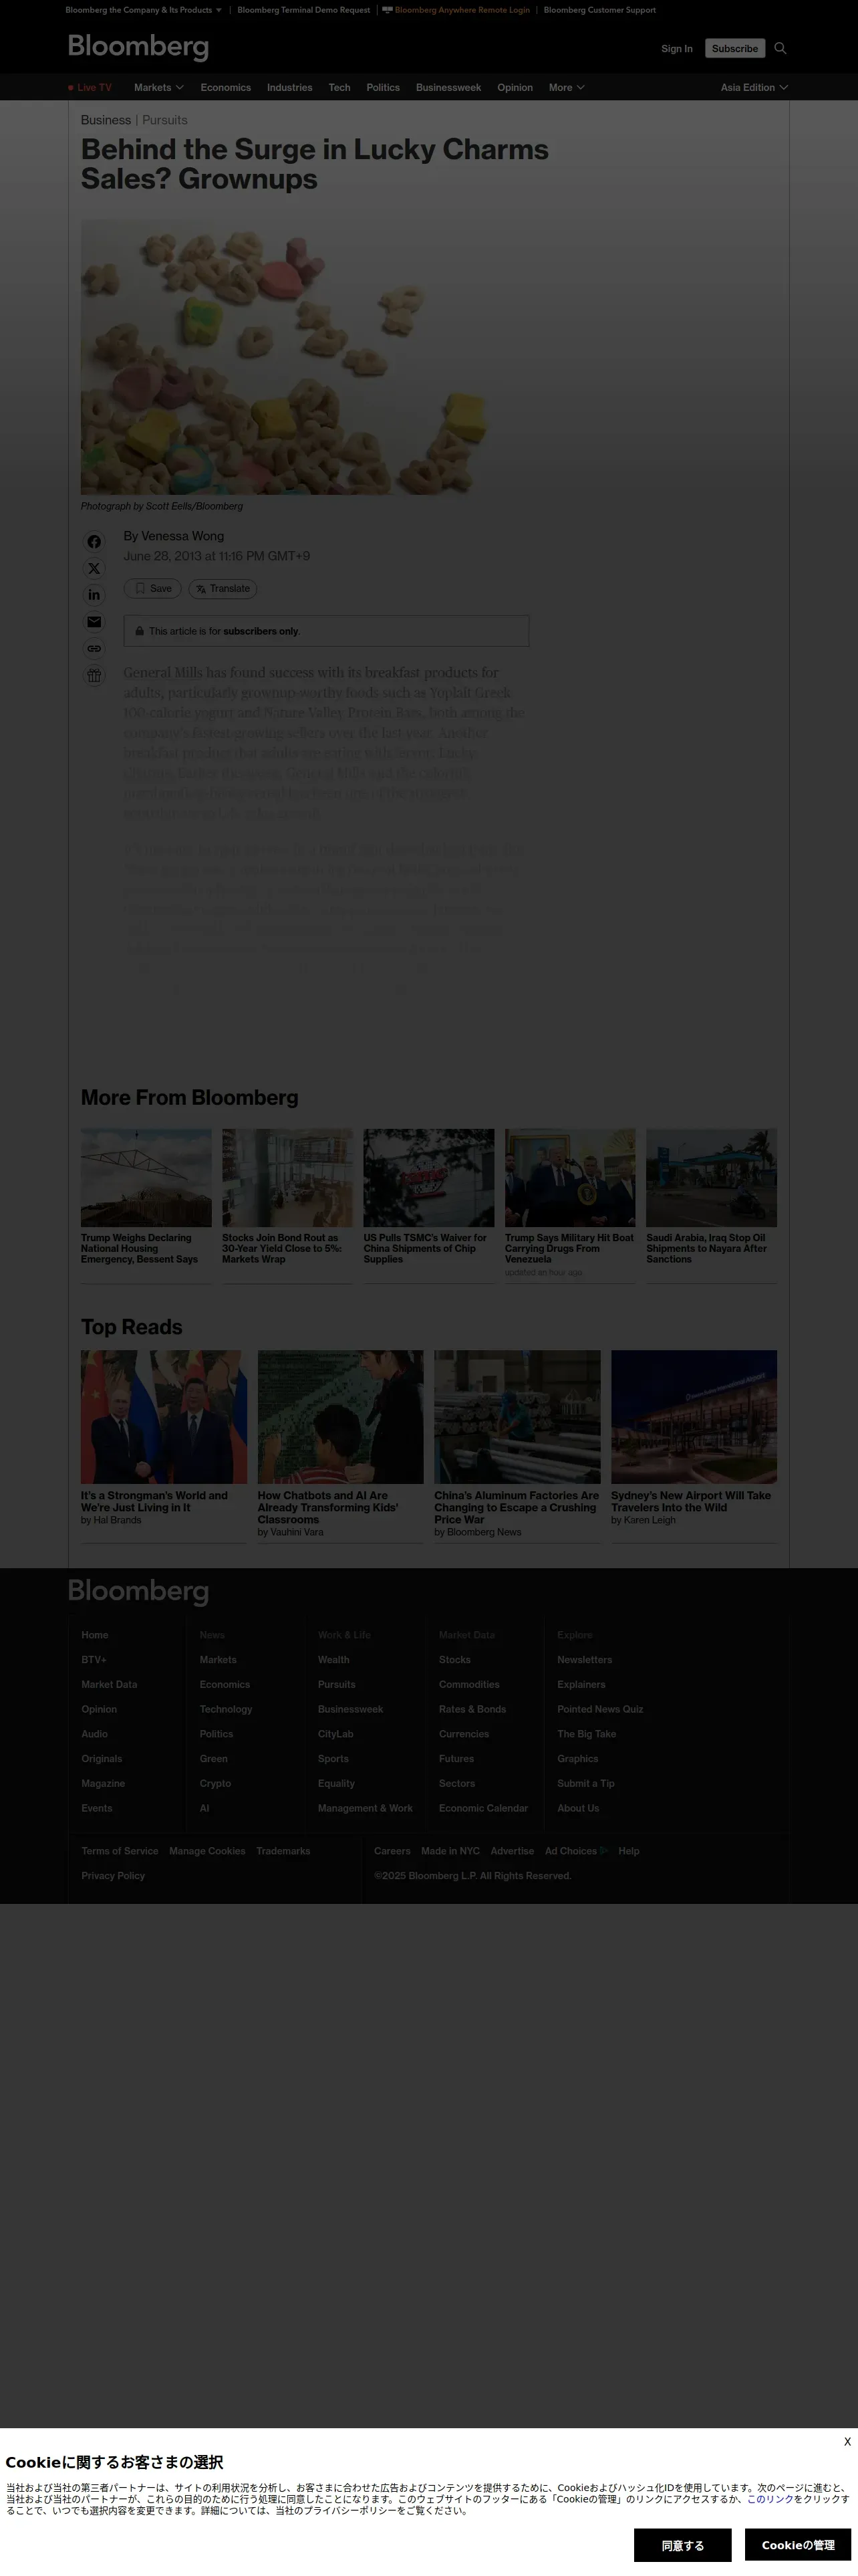Click footer CityLab link
858x2576 pixels.
click(335, 1734)
